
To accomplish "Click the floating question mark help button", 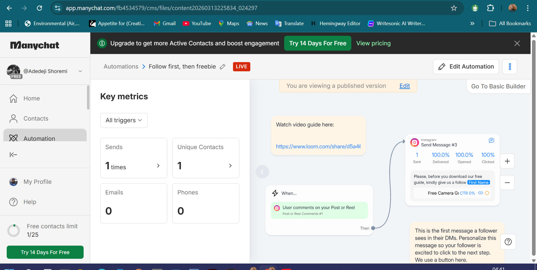I will (508, 242).
